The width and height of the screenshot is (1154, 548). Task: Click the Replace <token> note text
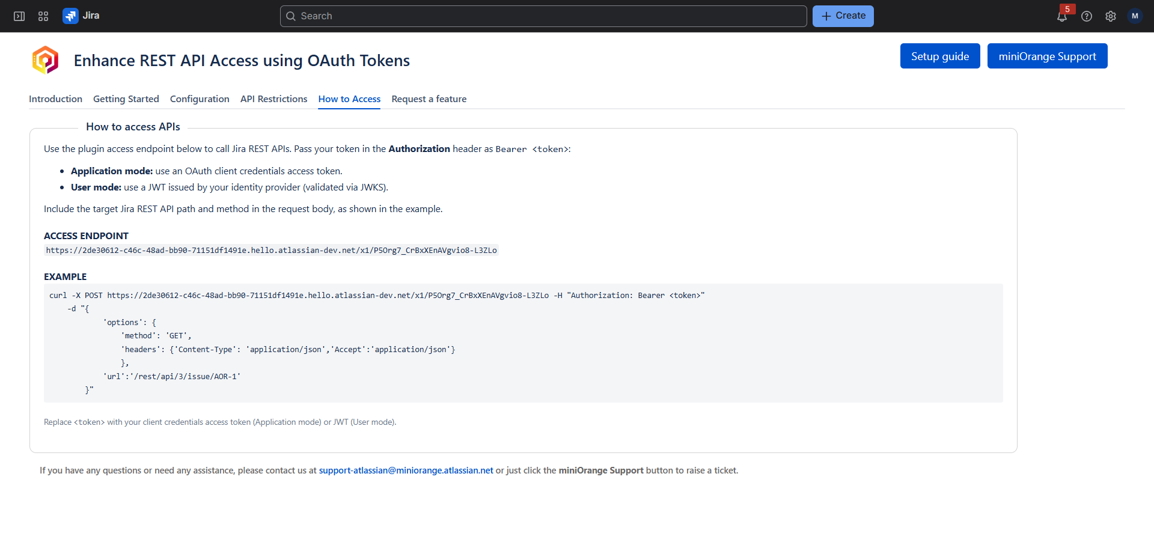220,422
